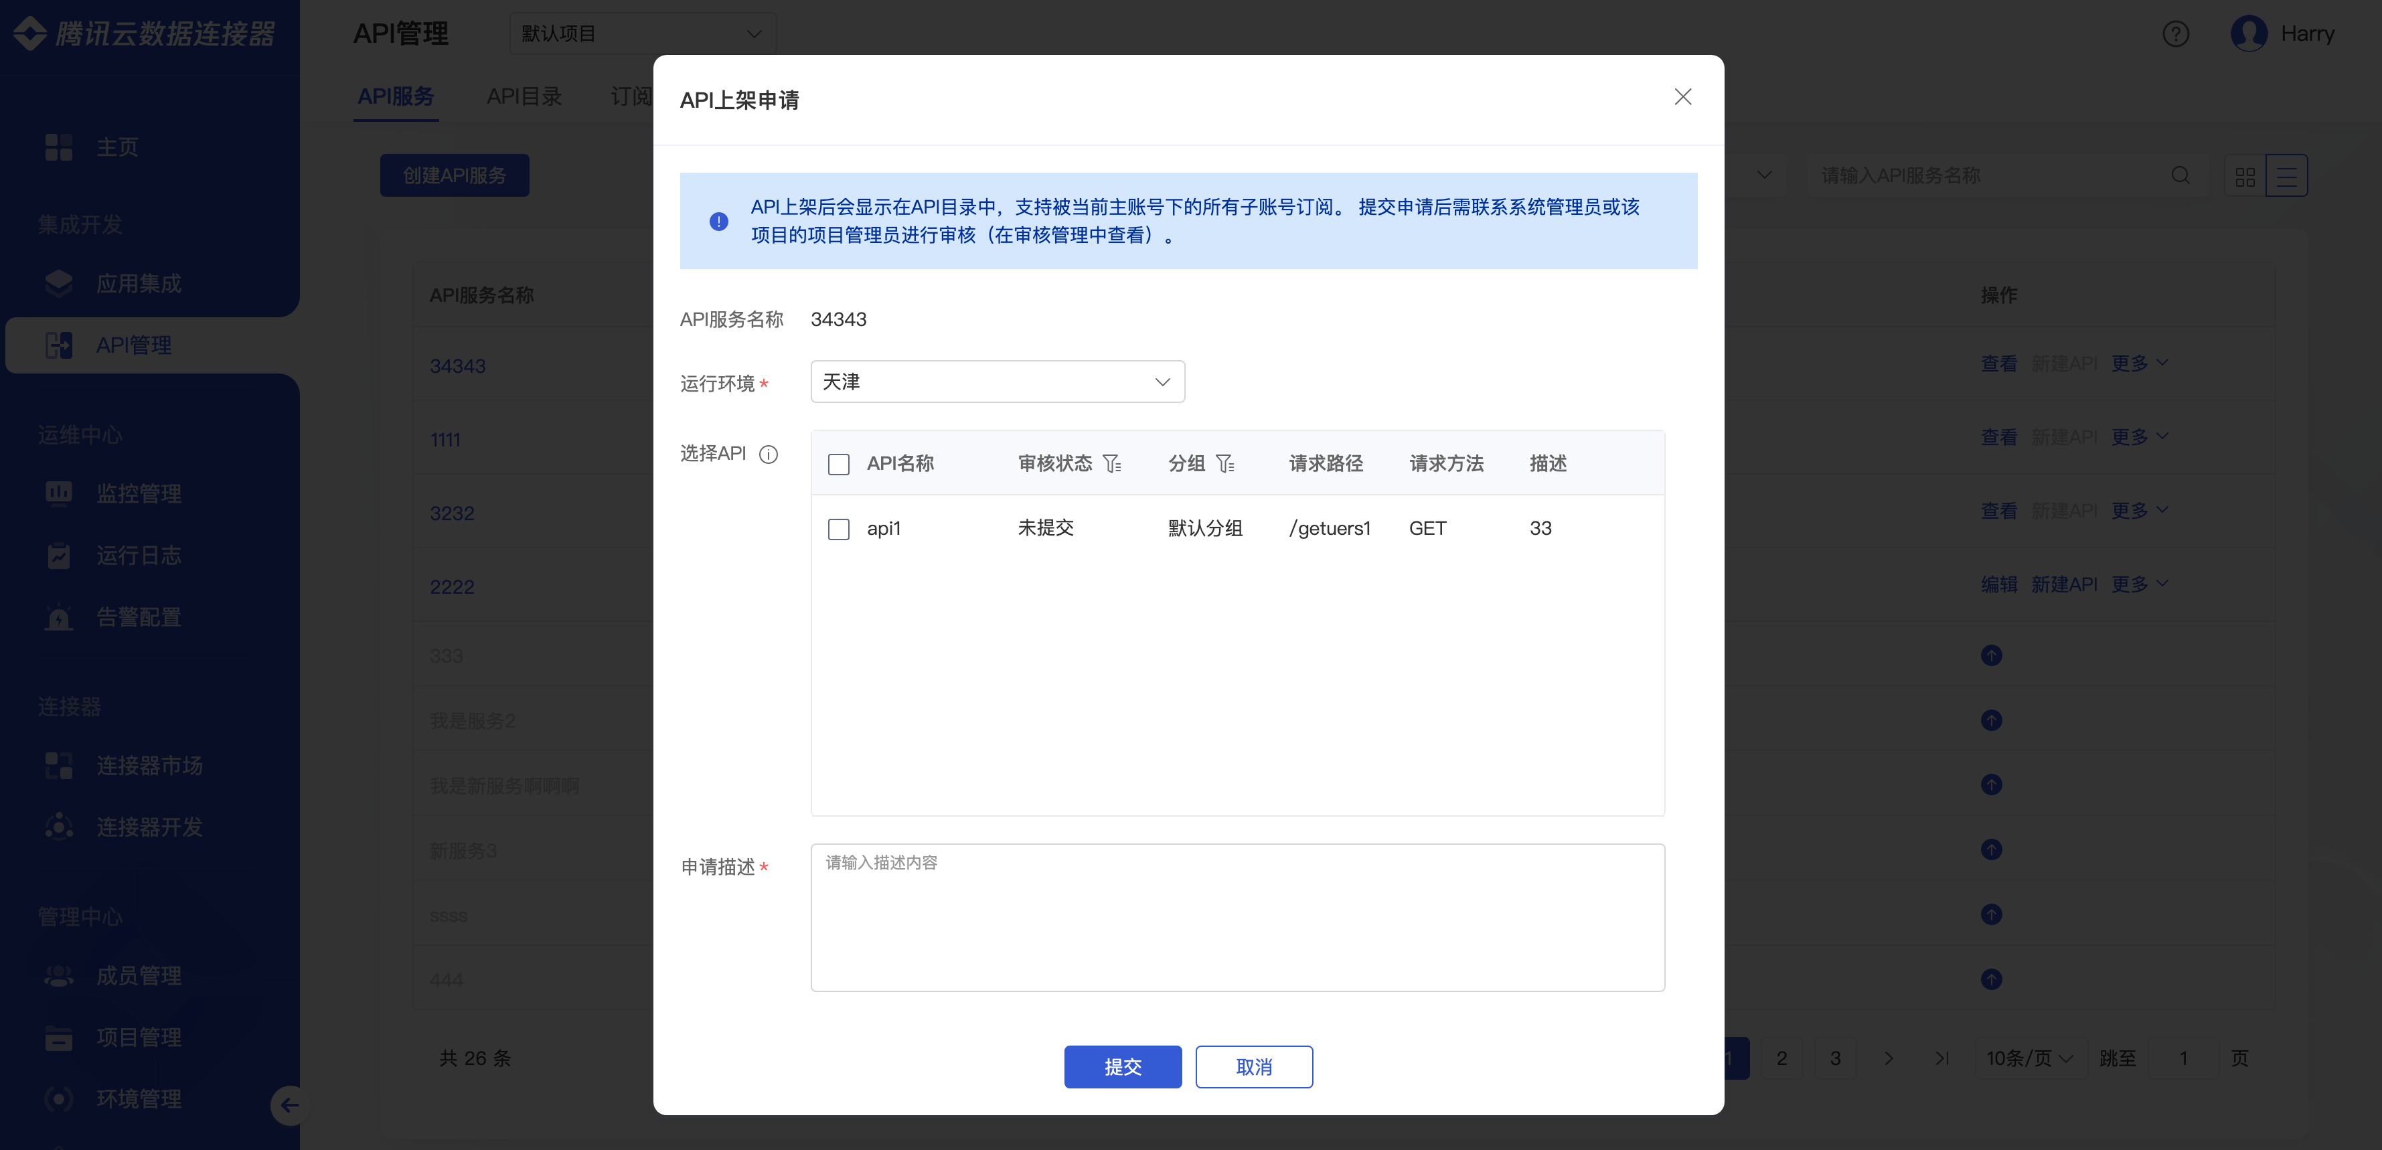
Task: Click the /getuers1 request path cell
Action: [x=1330, y=528]
